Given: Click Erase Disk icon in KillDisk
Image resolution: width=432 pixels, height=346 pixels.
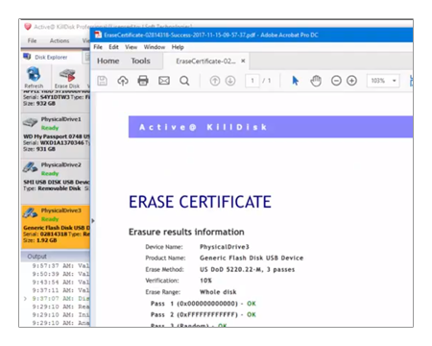Looking at the screenshot, I should pos(67,75).
